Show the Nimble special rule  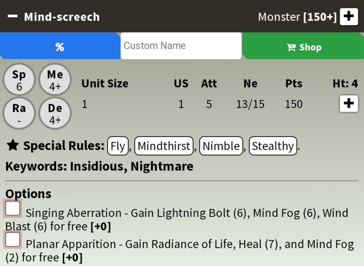coord(221,146)
